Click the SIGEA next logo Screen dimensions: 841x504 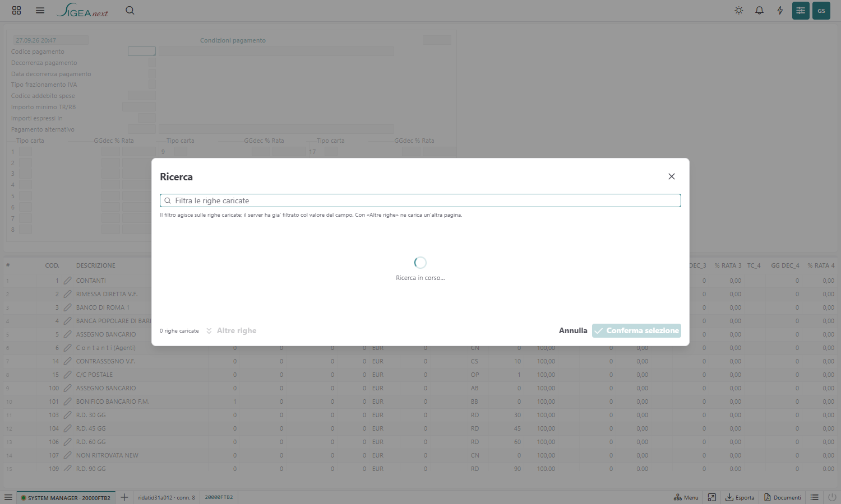click(82, 11)
